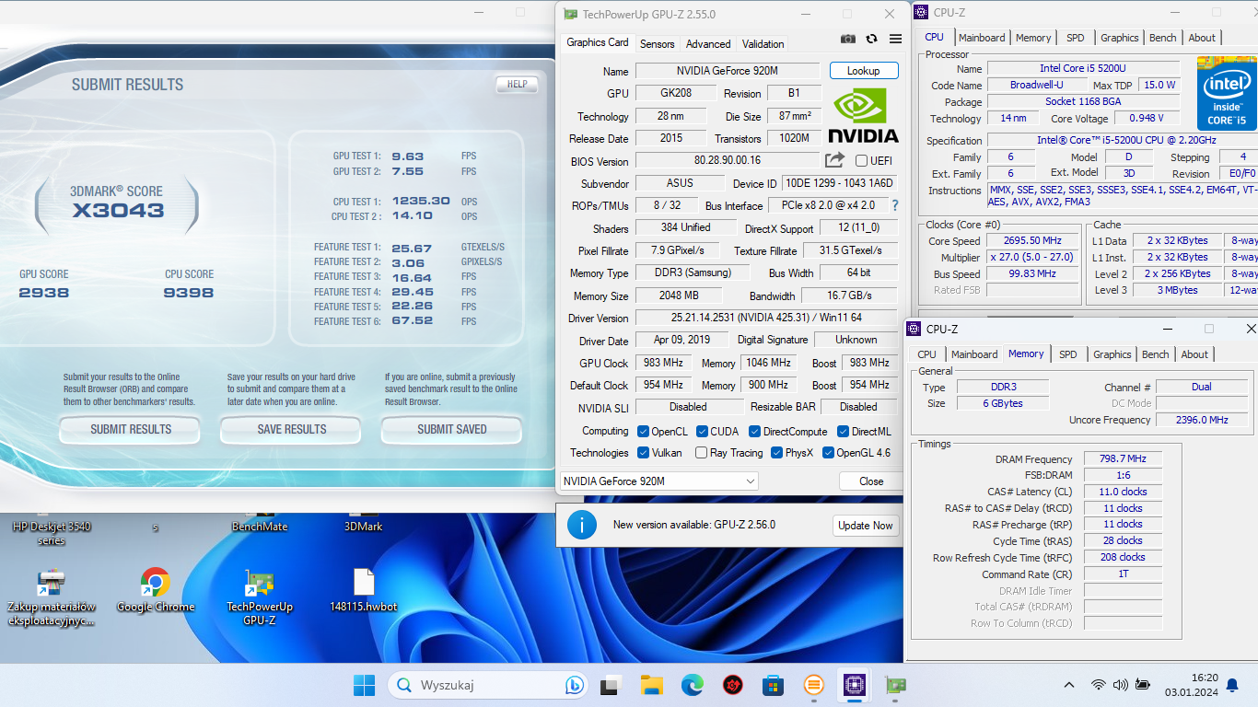Click the Bus Interface question mark icon
The height and width of the screenshot is (707, 1258).
894,205
